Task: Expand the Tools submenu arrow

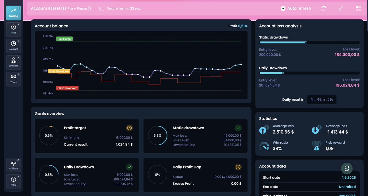Action: click(x=18, y=74)
